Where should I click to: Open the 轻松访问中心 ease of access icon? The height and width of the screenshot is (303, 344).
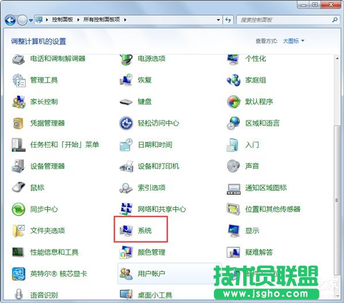point(126,123)
